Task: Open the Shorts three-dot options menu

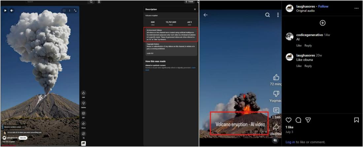Action: pyautogui.click(x=70, y=11)
